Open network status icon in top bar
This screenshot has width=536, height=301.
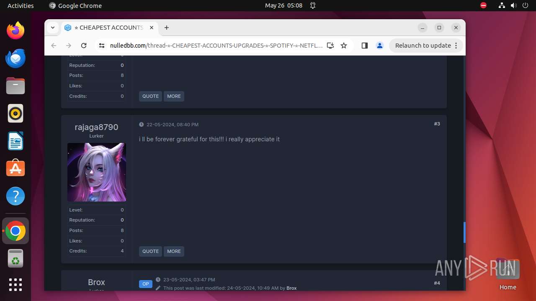502,5
